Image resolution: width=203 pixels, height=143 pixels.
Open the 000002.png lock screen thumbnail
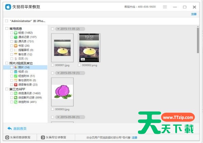89,47
